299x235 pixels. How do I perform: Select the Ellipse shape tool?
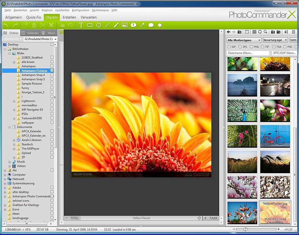click(x=99, y=25)
